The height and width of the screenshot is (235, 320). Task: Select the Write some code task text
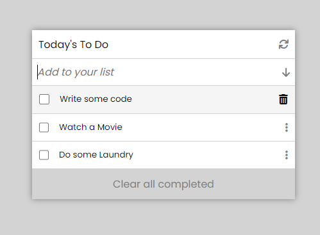[x=96, y=99]
